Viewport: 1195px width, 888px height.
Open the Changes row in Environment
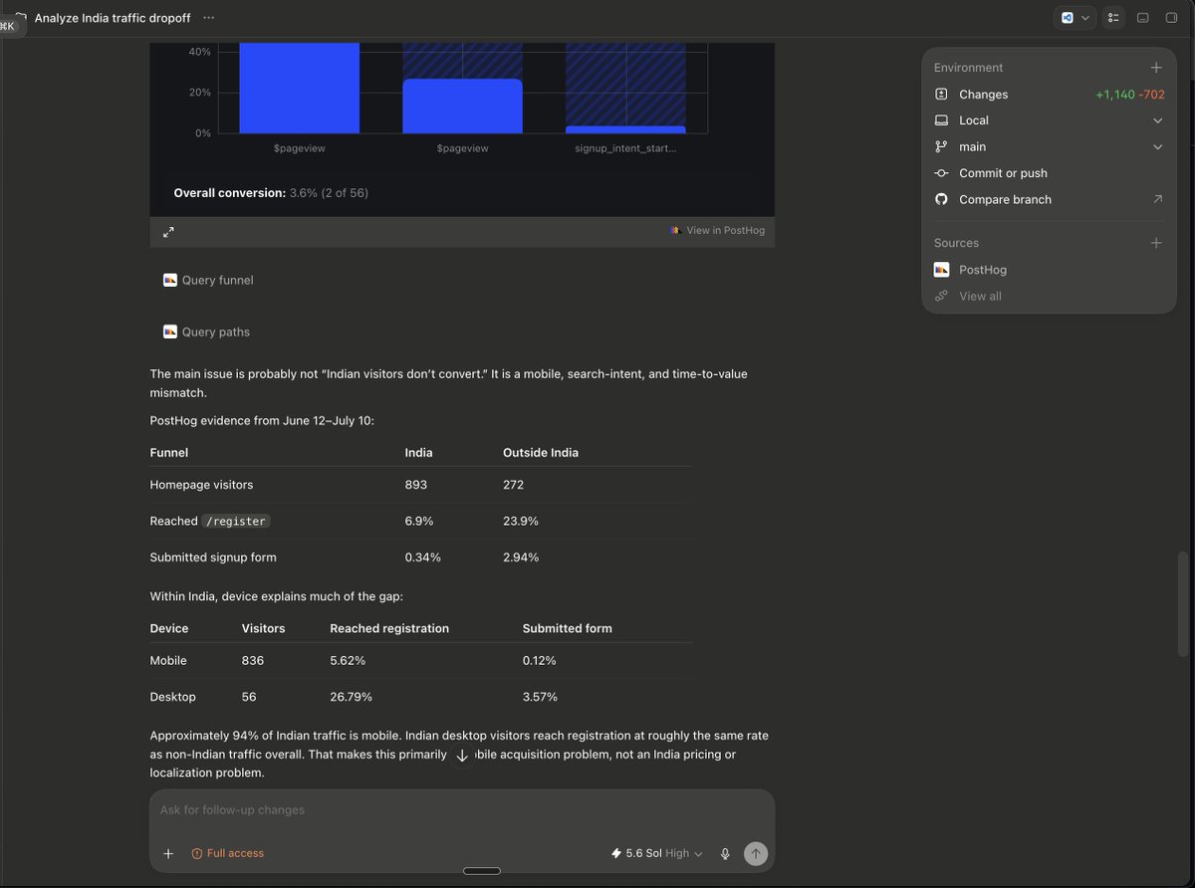[1049, 95]
